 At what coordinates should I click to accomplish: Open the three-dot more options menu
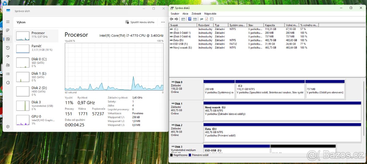pyautogui.click(x=163, y=22)
